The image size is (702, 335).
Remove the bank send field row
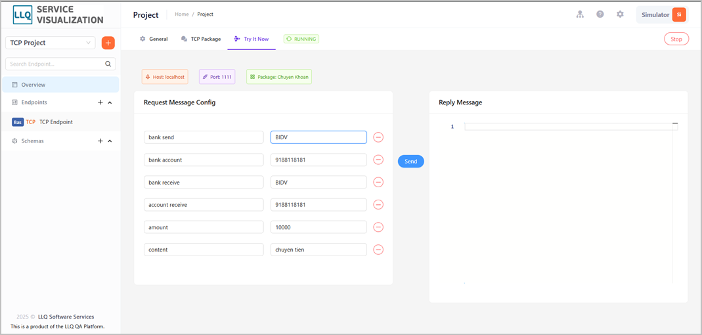tap(378, 137)
